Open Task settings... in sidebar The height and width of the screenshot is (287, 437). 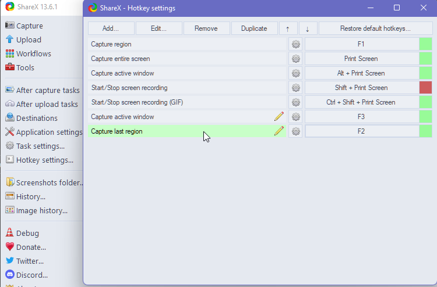[x=40, y=146]
